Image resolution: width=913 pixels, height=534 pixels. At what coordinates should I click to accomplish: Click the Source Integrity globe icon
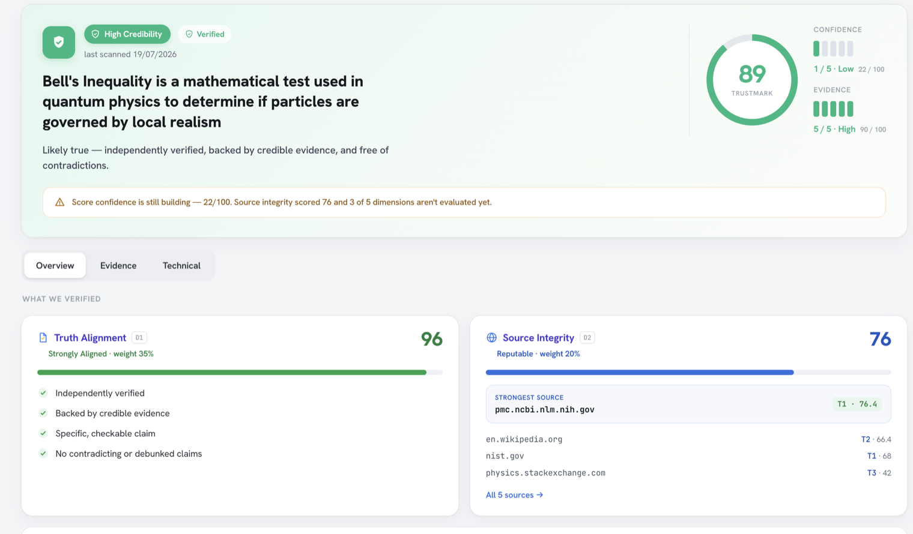click(x=491, y=338)
